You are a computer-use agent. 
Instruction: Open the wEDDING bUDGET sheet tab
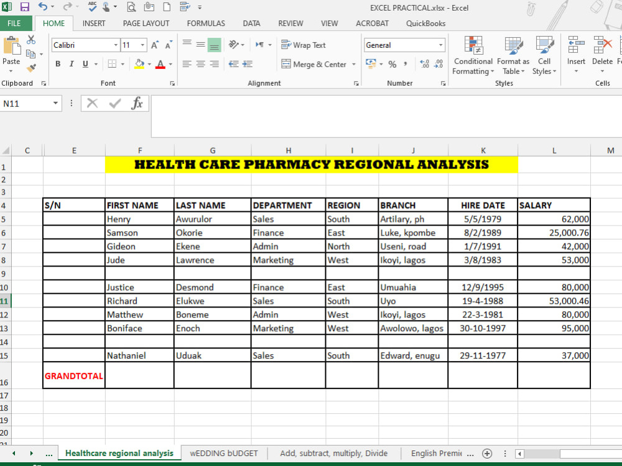(x=224, y=454)
